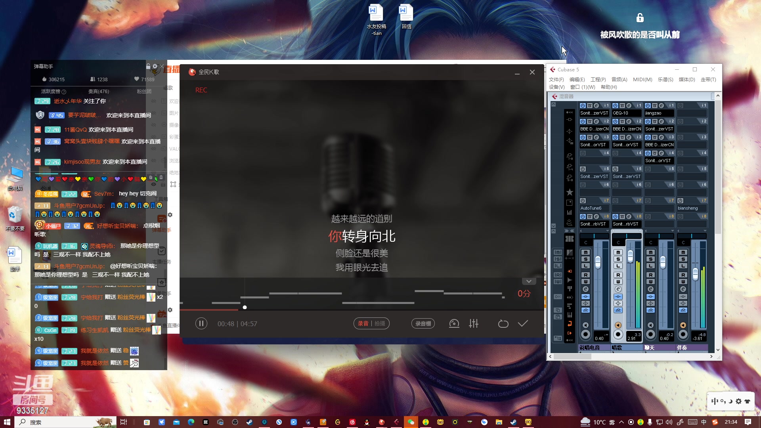Finish recording with the checkmark icon
This screenshot has width=761, height=428.
tap(523, 324)
